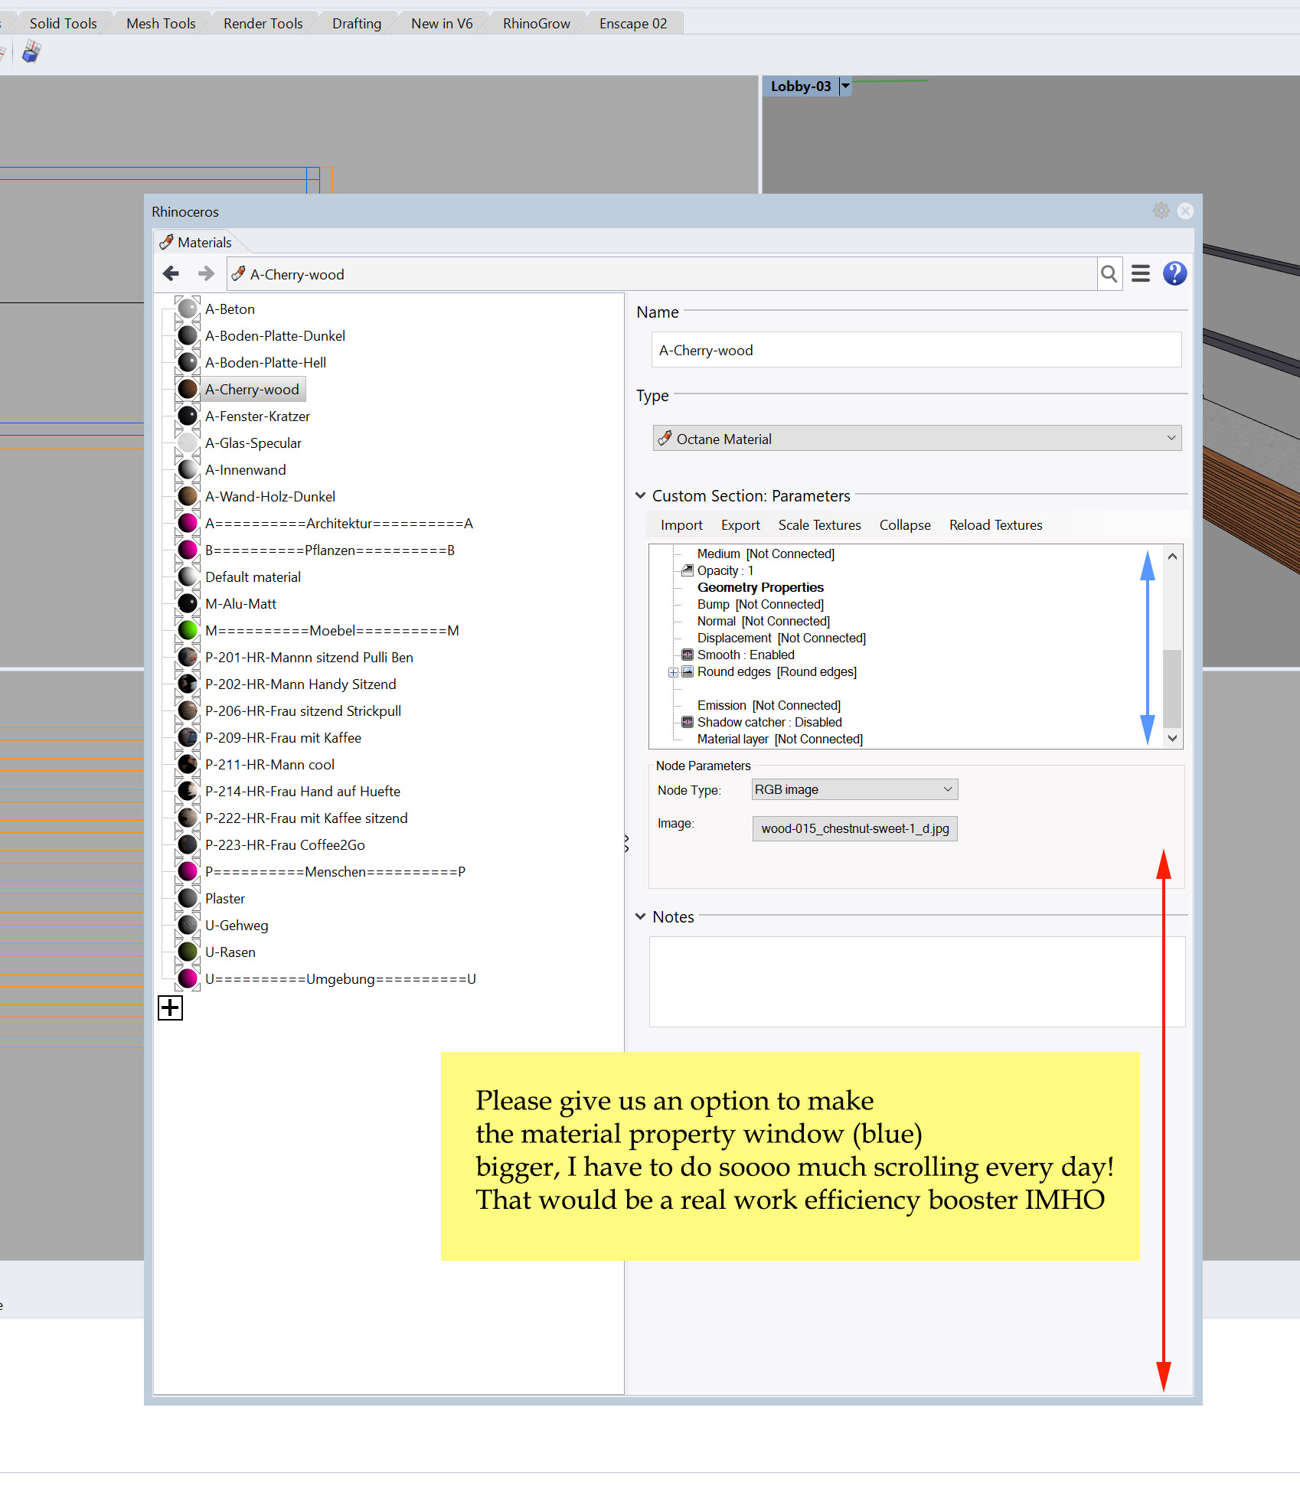Open the Octane Material type dropdown

pos(916,439)
